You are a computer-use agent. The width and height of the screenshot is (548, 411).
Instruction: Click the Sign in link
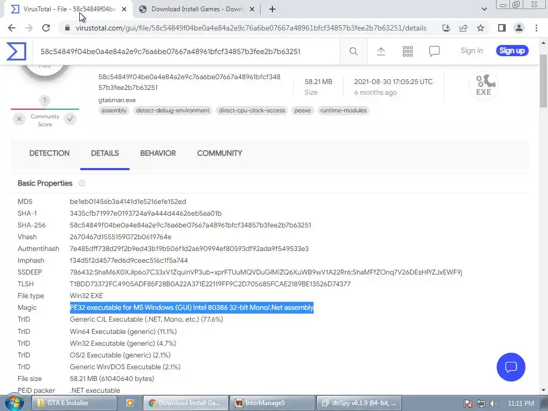471,51
